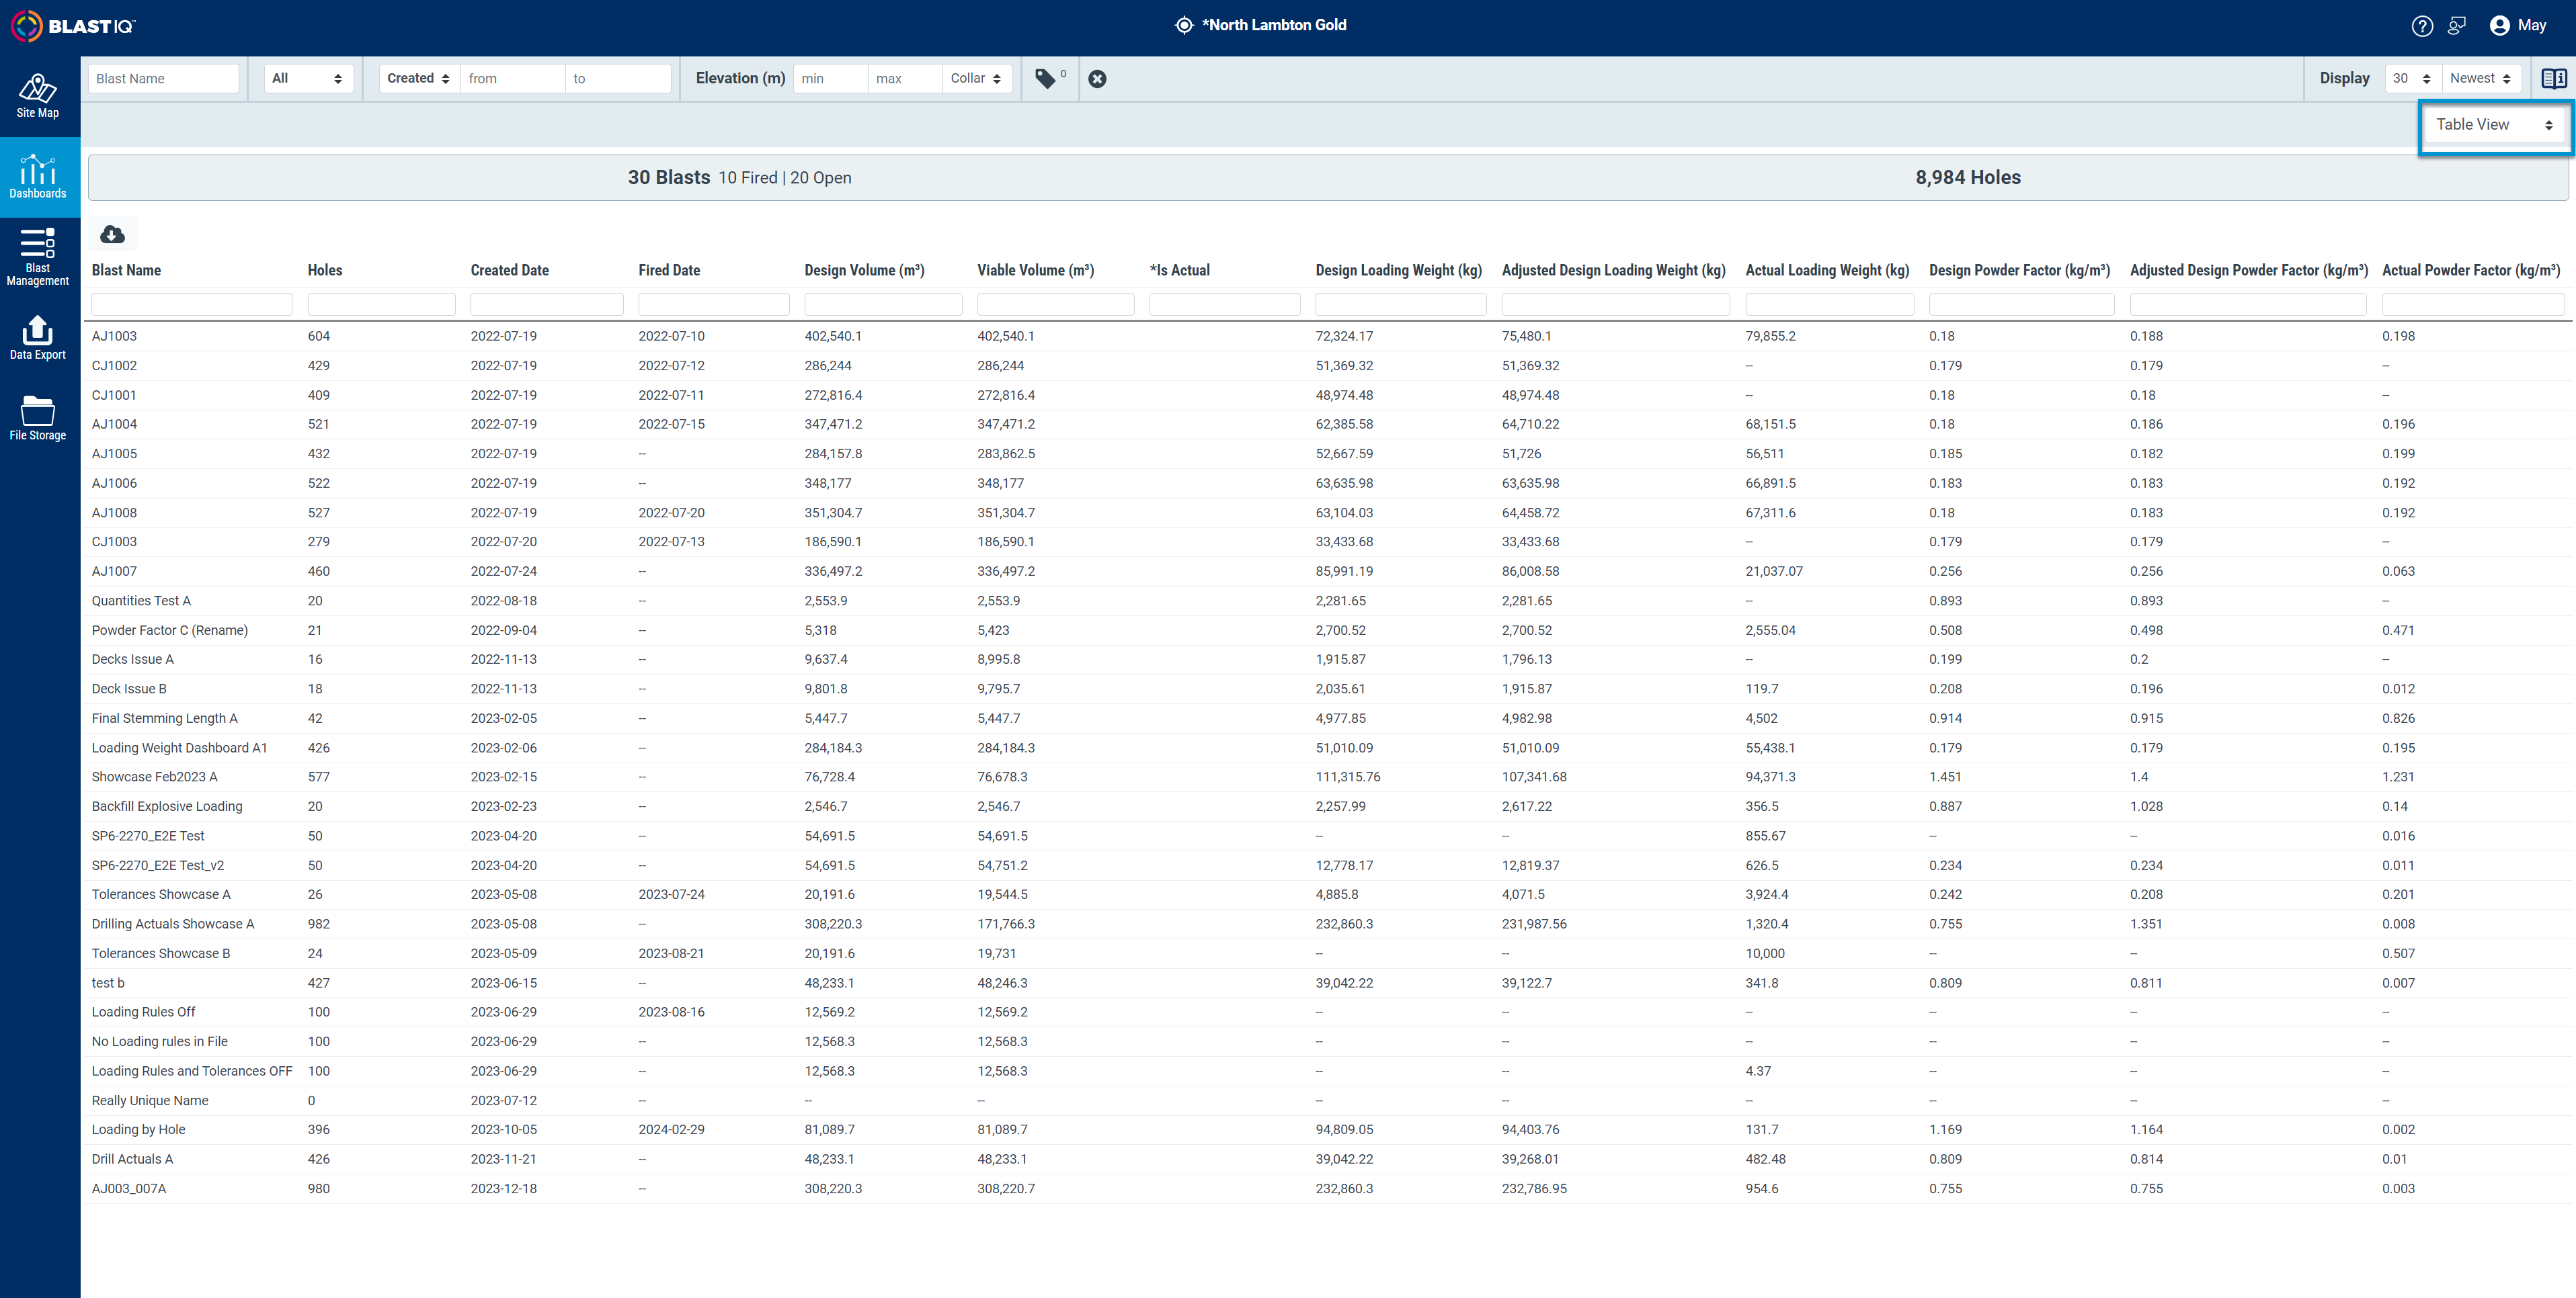The image size is (2576, 1298).
Task: Select SP6-2270_E2E Test_v2 blast
Action: [x=157, y=865]
